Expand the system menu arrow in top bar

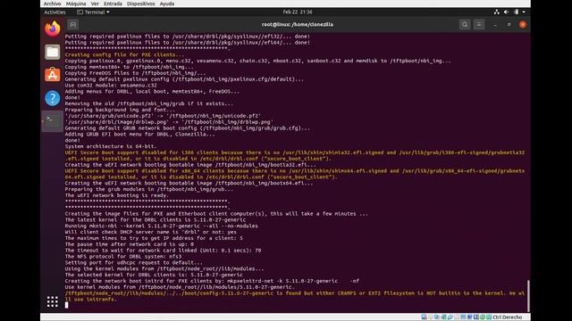tap(524, 12)
